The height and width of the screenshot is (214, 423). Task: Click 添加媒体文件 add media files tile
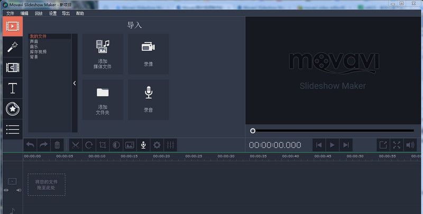(103, 54)
